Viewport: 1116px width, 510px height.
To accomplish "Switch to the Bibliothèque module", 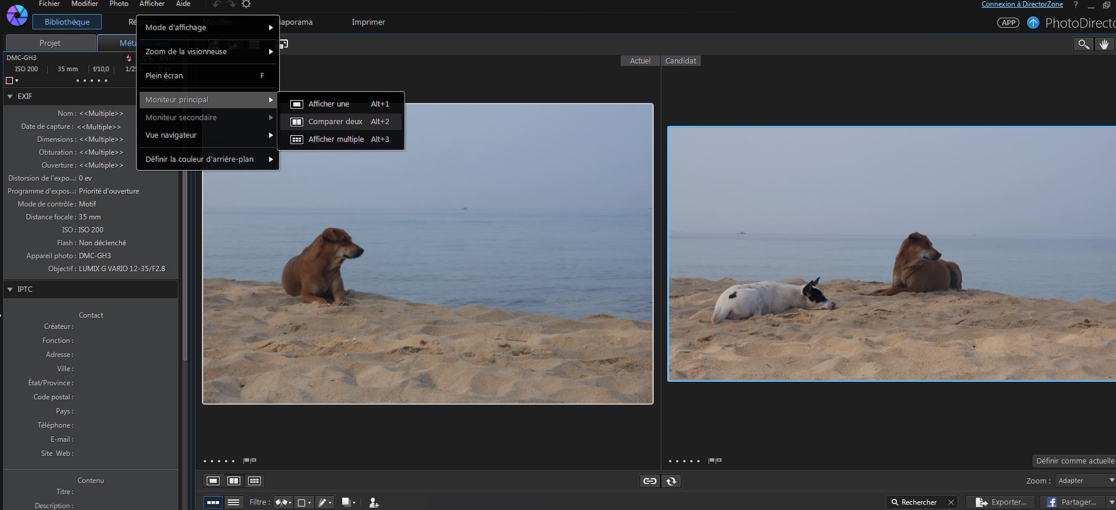I will (67, 22).
